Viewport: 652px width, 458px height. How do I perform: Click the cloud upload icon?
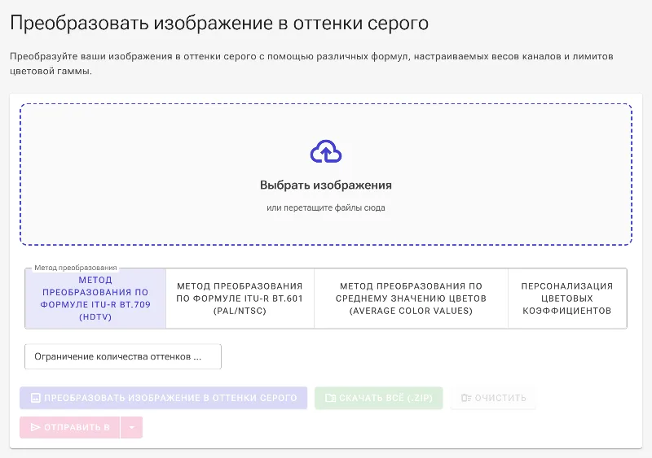(x=325, y=151)
